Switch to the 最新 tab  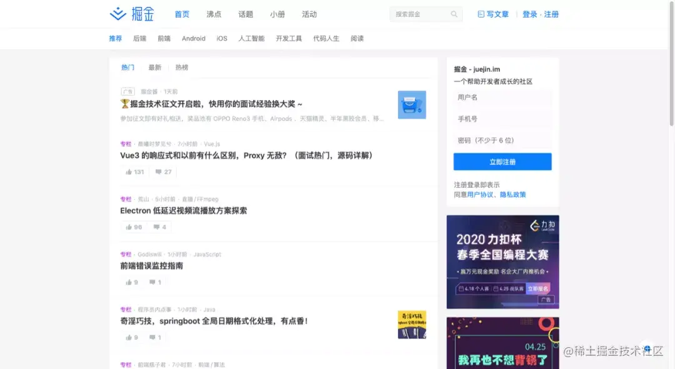[x=154, y=67]
